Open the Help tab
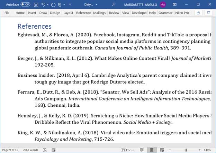Image resolution: width=216 pixels, height=153 pixels. (x=152, y=13)
